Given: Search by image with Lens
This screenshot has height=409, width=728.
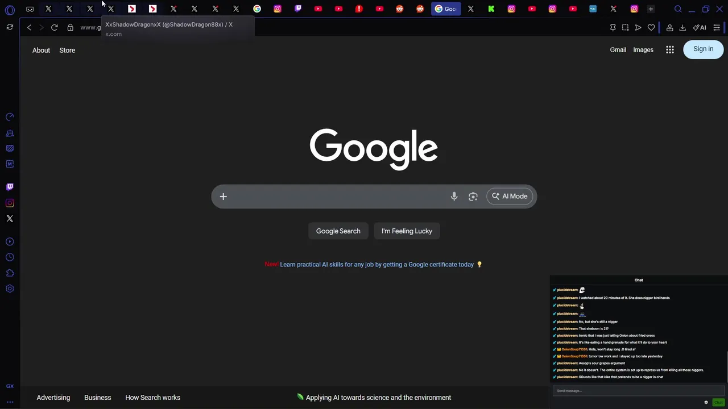Looking at the screenshot, I should [473, 197].
